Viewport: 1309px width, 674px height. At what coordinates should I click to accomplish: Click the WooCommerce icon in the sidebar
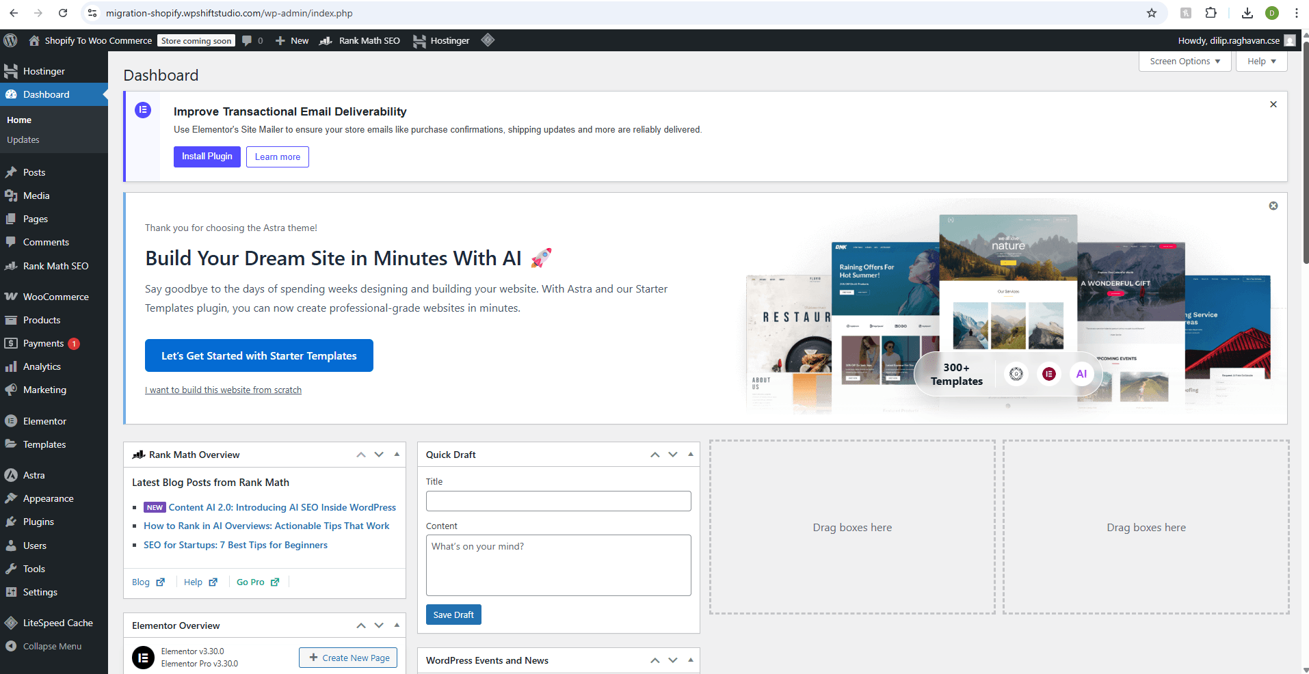[11, 297]
